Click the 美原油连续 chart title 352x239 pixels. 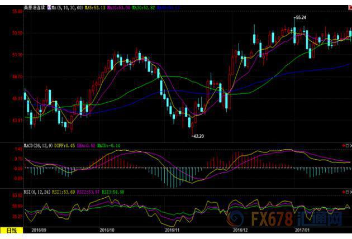pos(35,7)
